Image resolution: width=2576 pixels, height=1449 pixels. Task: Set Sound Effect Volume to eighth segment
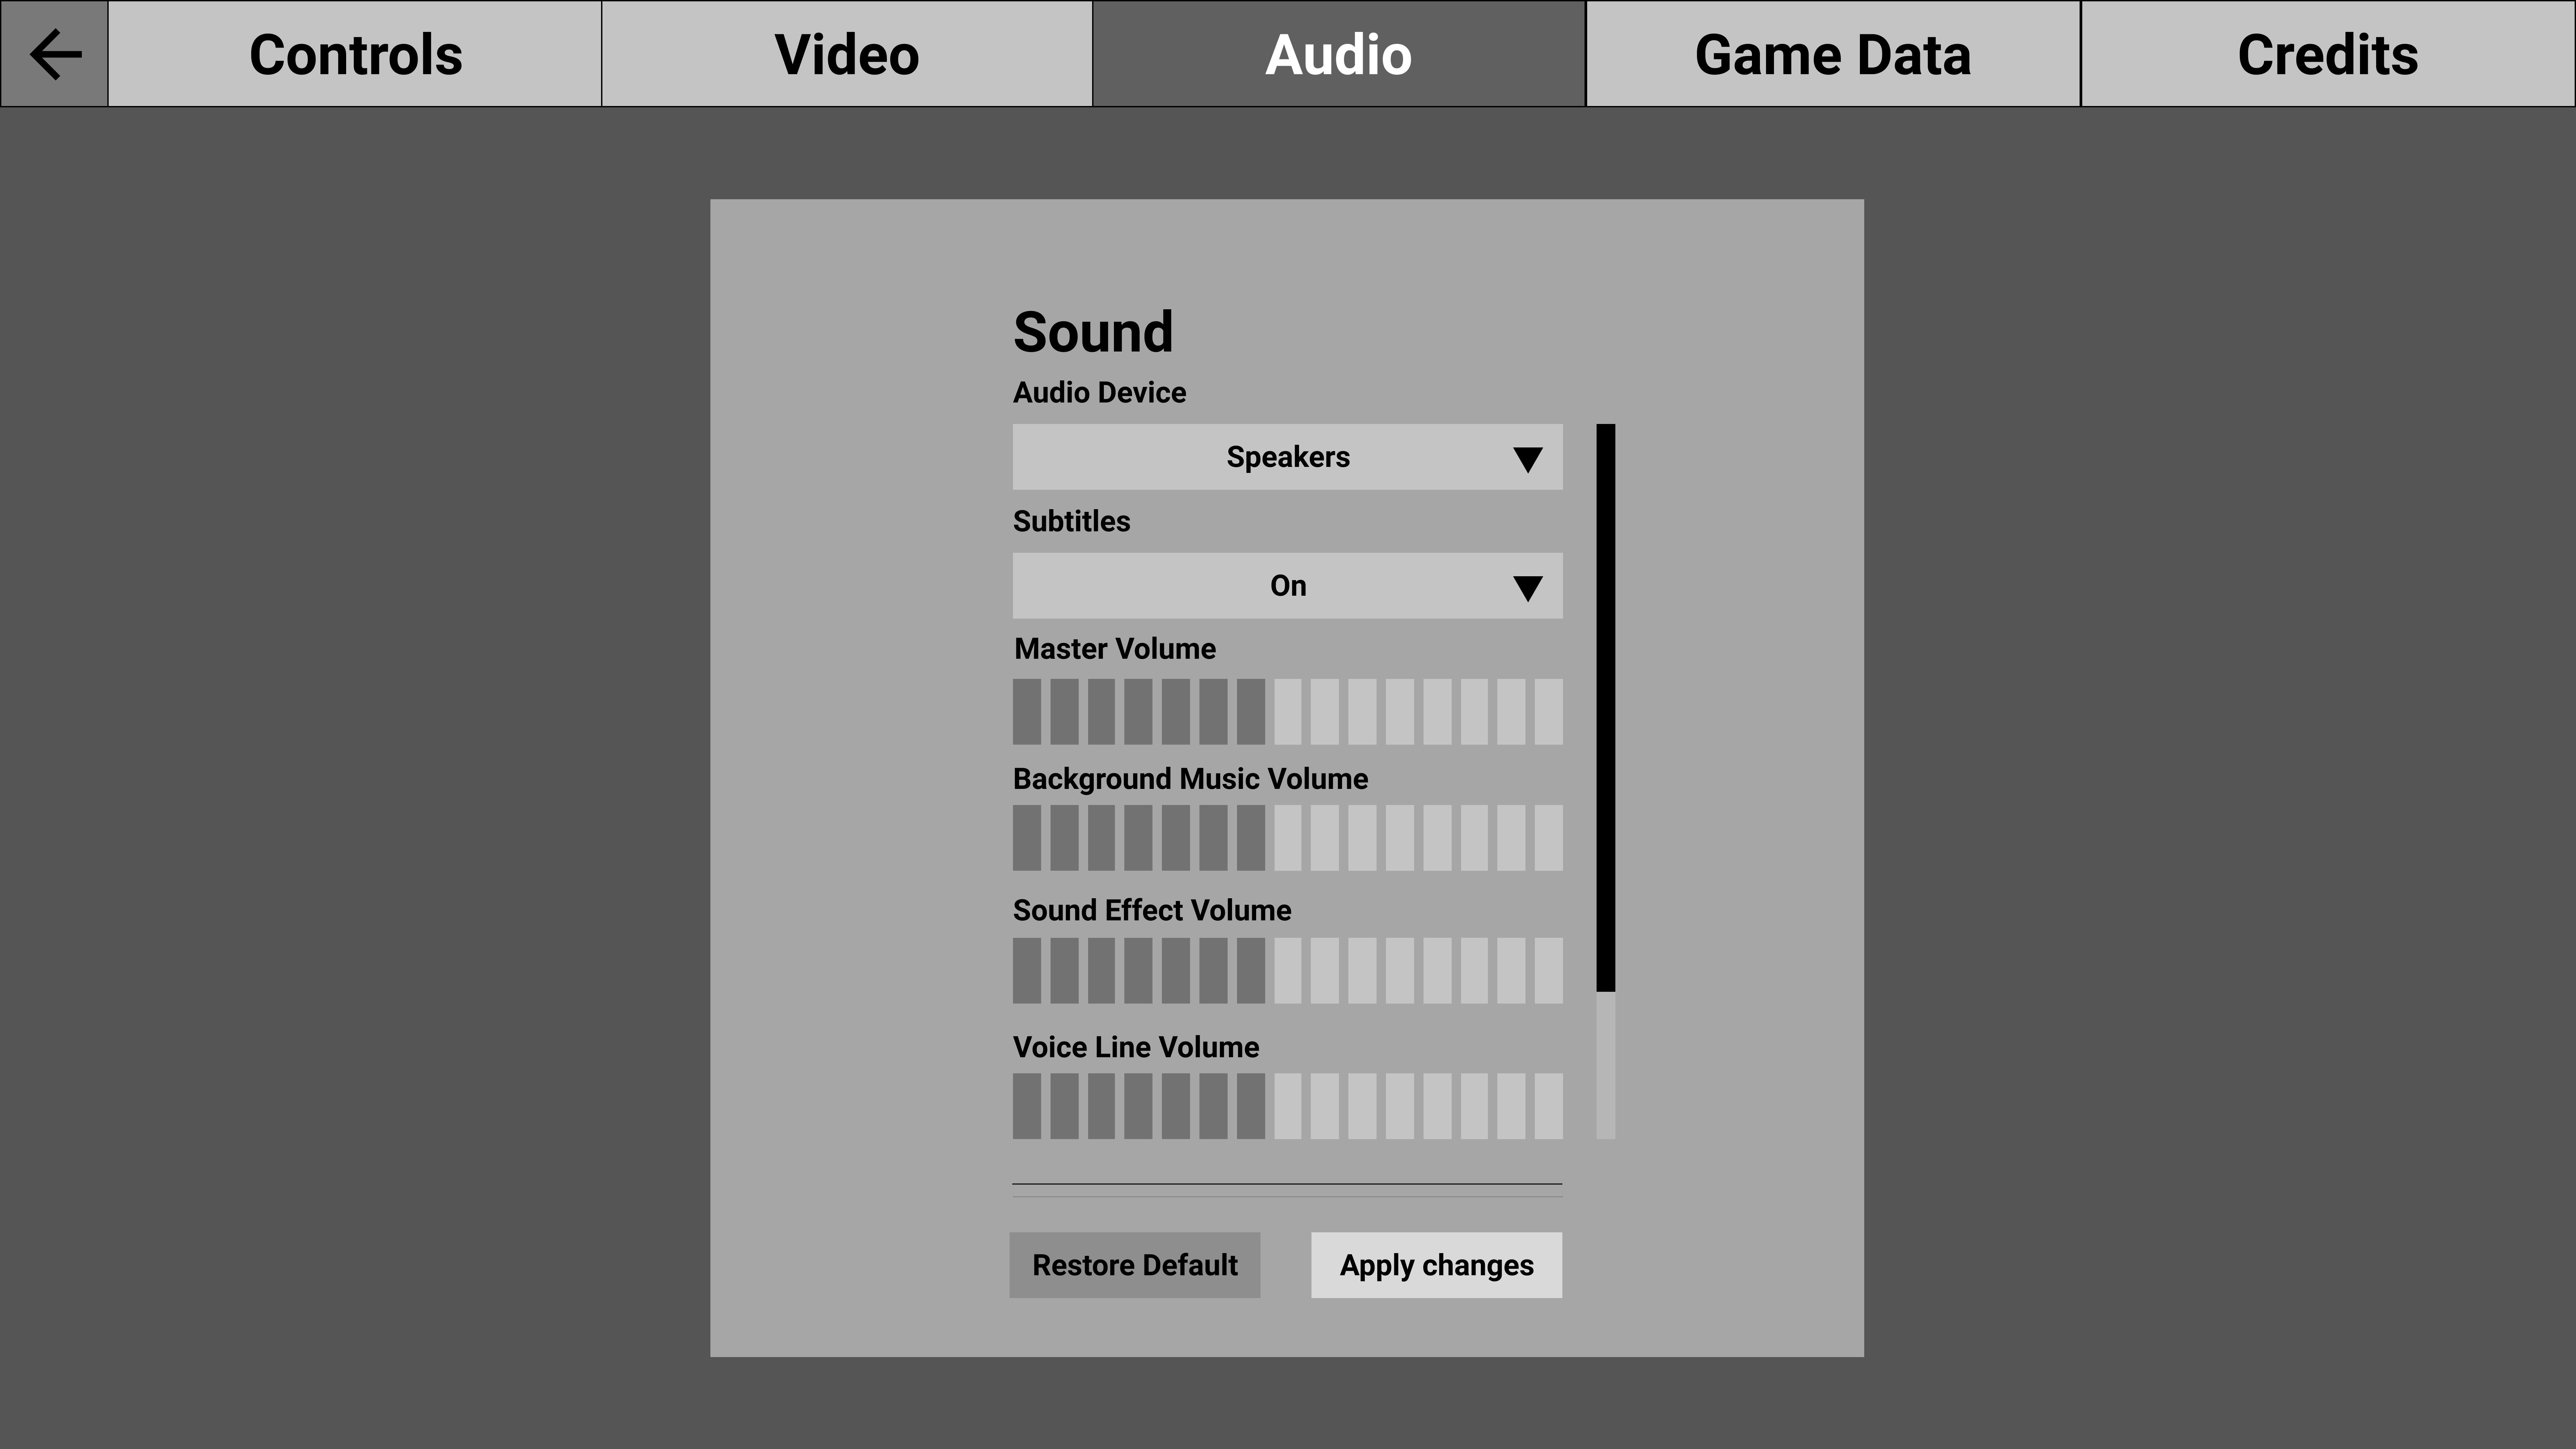1288,971
